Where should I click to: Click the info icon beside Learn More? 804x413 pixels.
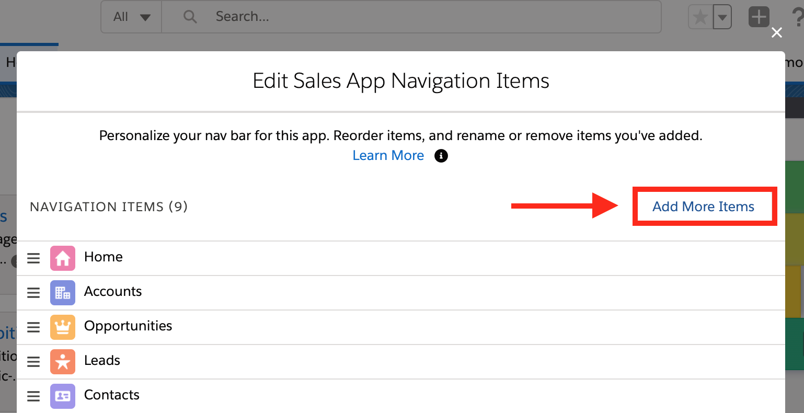pyautogui.click(x=441, y=156)
